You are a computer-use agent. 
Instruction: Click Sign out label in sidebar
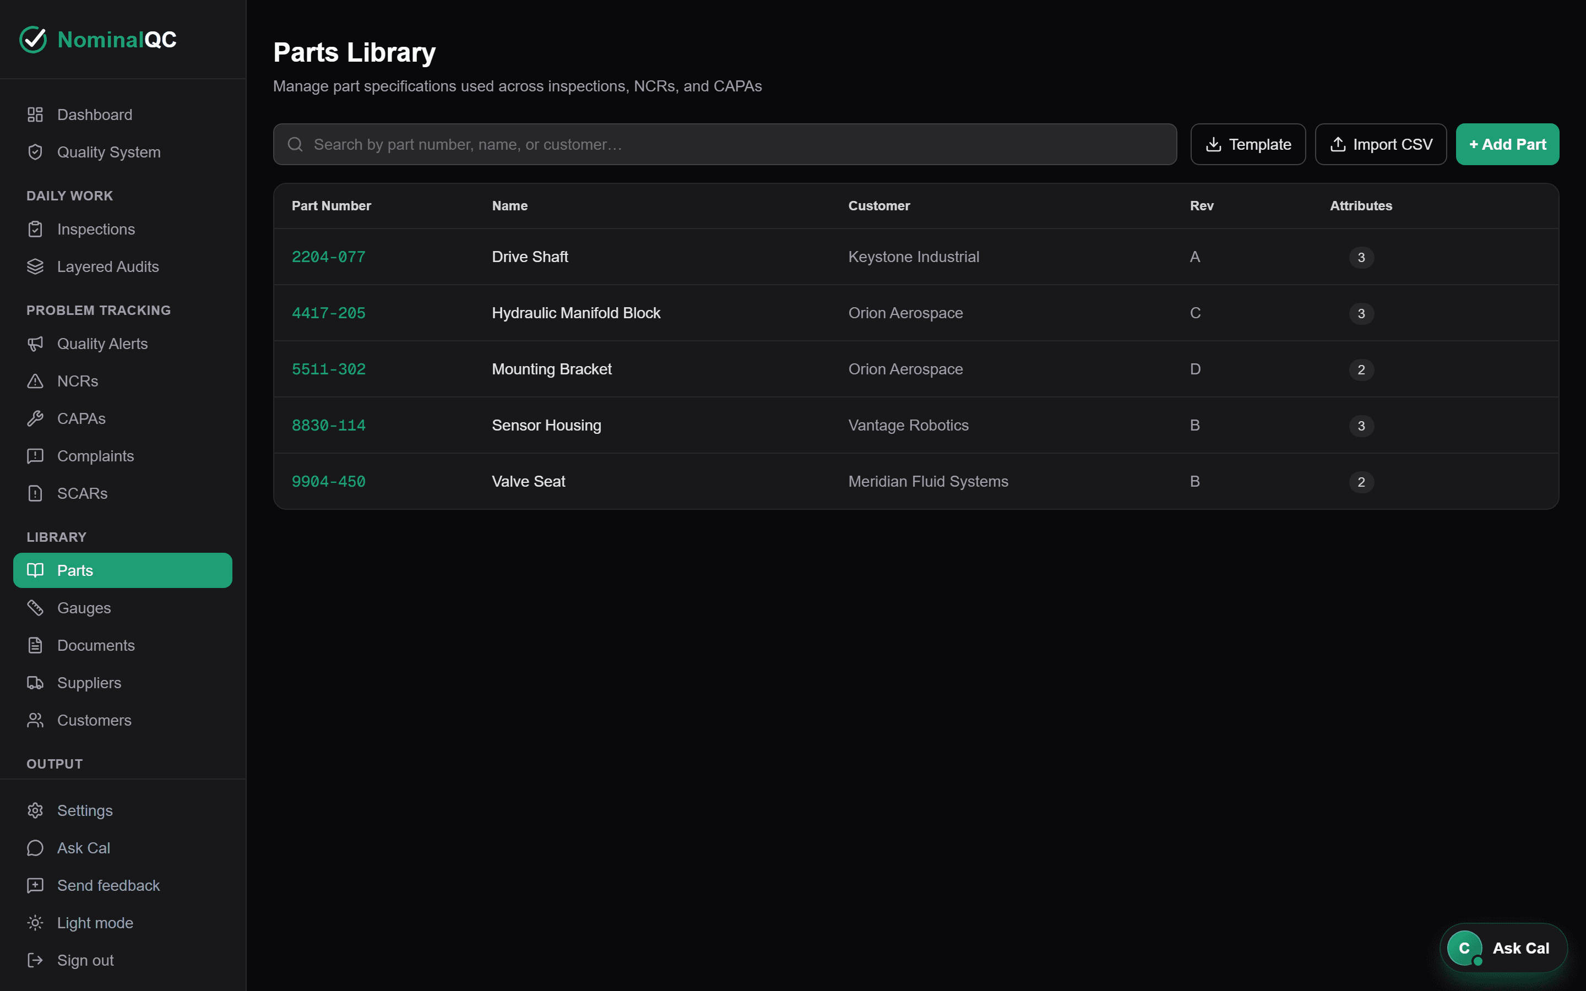pos(85,960)
